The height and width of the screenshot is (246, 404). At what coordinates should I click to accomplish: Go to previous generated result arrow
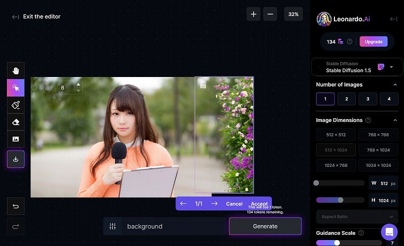[183, 204]
